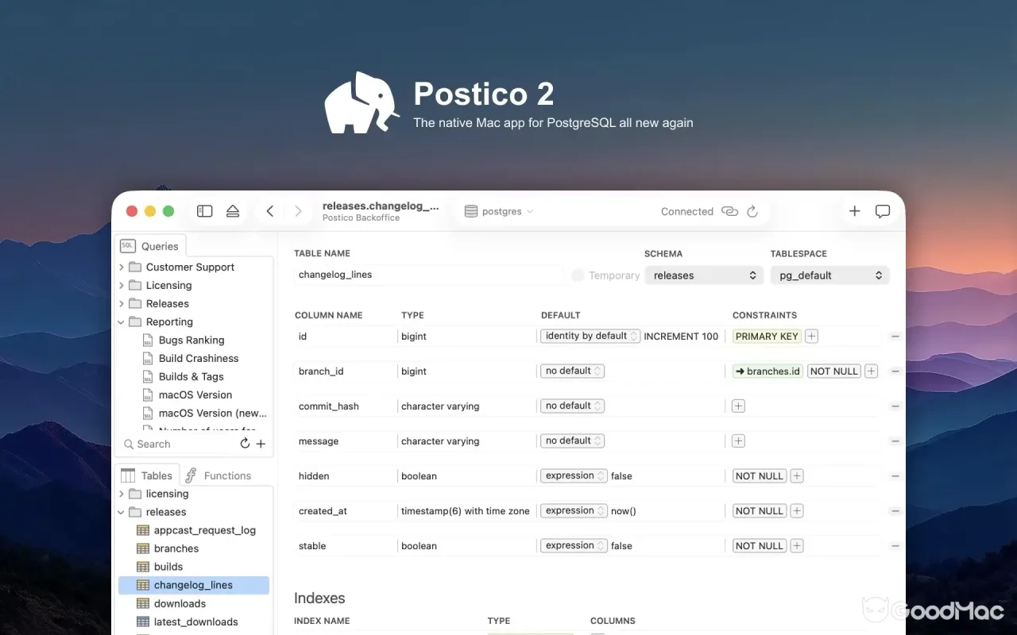The height and width of the screenshot is (635, 1017).
Task: Switch to the Functions tab
Action: [218, 475]
